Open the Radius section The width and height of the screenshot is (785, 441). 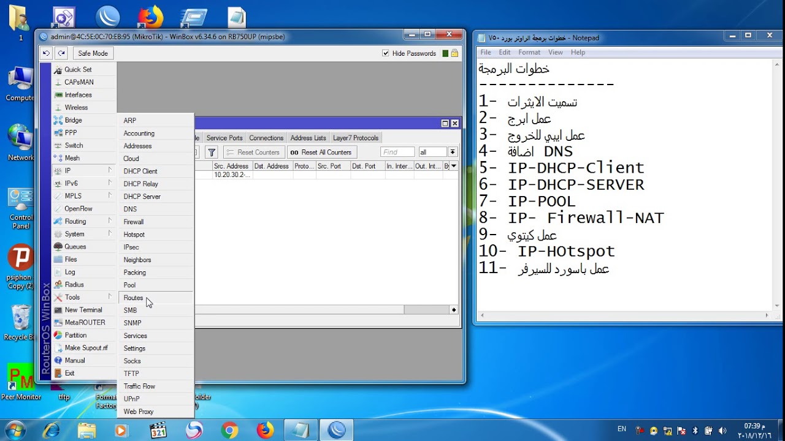[x=74, y=285]
